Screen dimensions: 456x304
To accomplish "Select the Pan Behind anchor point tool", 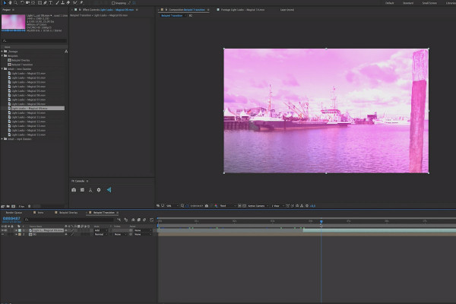I will click(x=33, y=2).
